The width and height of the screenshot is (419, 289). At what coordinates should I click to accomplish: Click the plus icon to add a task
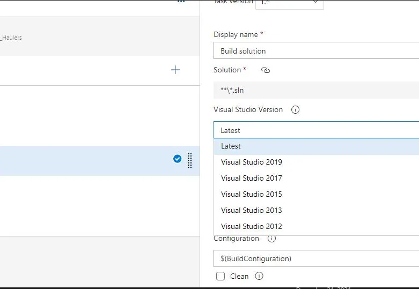[x=175, y=70]
